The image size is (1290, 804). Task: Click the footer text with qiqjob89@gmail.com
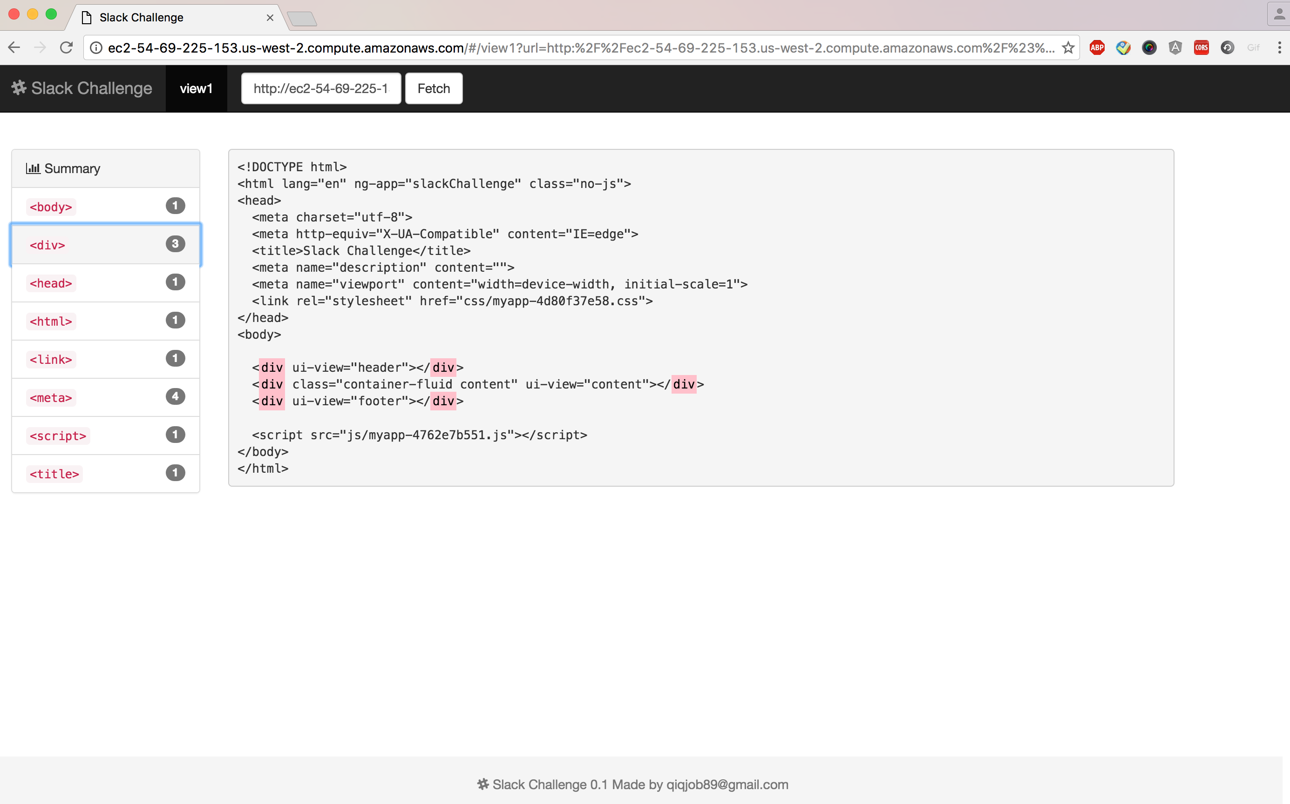640,784
